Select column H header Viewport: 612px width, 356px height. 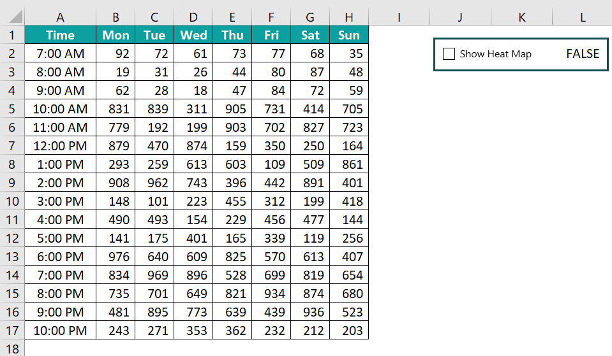pyautogui.click(x=349, y=17)
